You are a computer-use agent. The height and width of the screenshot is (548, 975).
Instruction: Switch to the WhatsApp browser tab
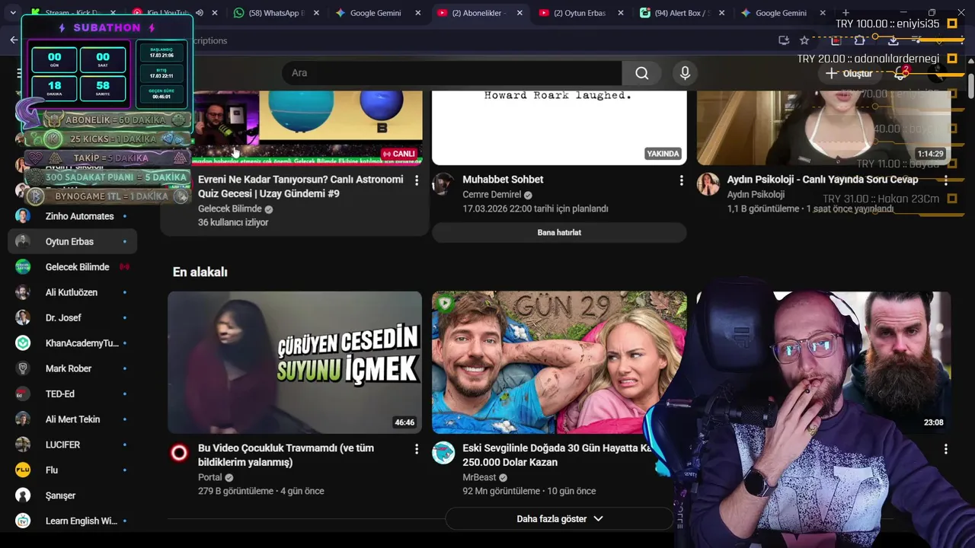276,13
